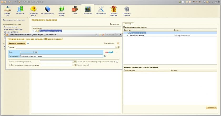Viewport: 221px width, 116px height.
Task: Open the Производство section
Action: [101, 10]
